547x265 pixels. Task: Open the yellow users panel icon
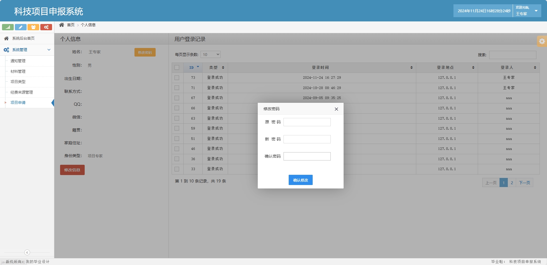coord(33,27)
